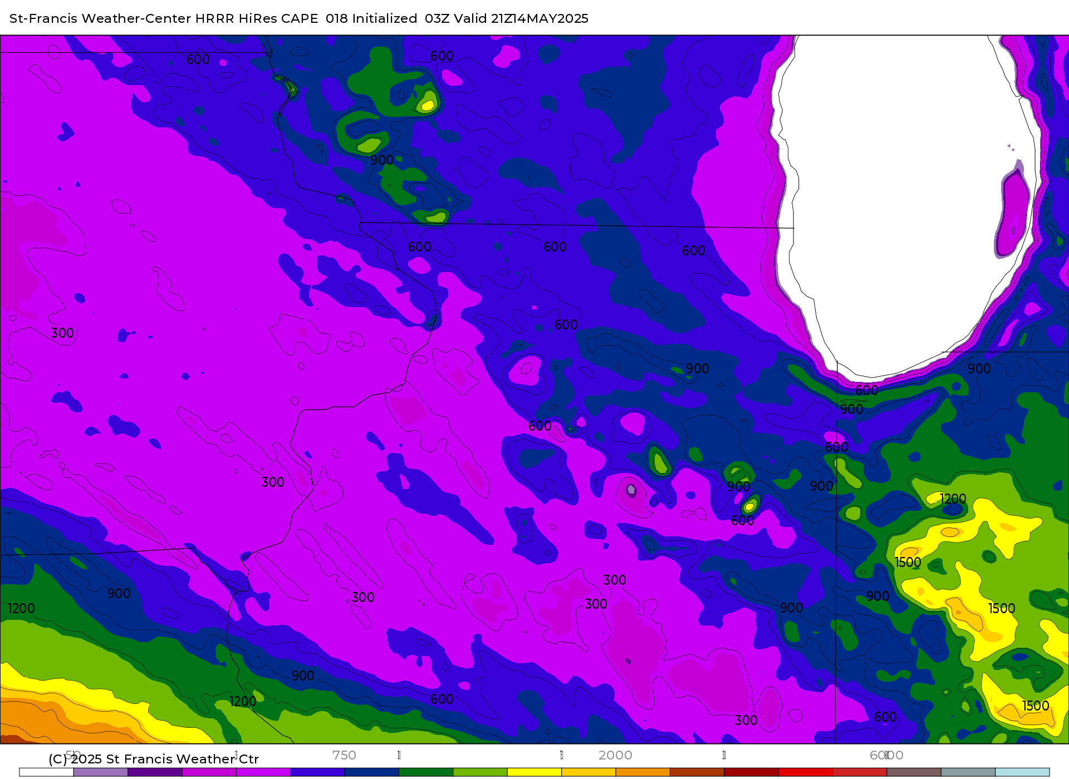Click the bright yellow legend swatch
This screenshot has width=1069, height=779.
(534, 772)
